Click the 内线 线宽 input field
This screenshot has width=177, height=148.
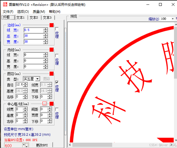point(33,55)
